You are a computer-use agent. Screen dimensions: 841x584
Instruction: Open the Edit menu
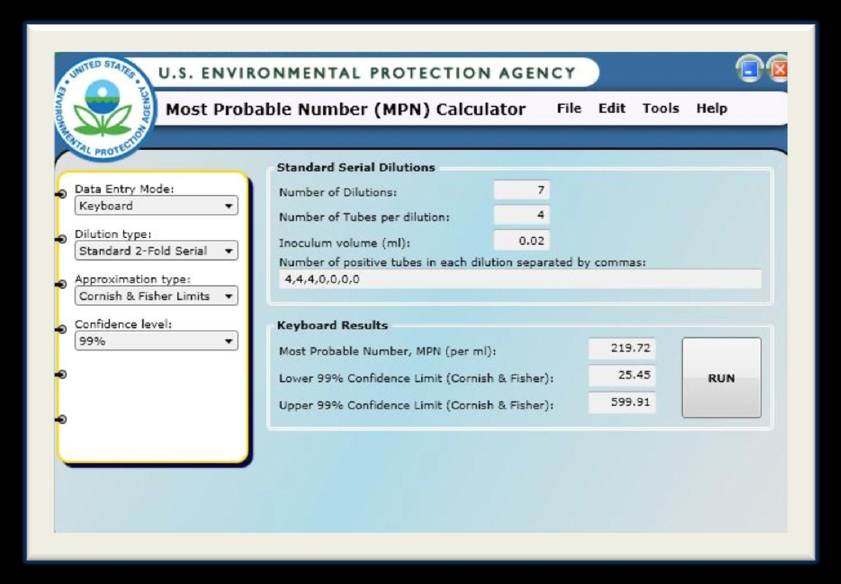pyautogui.click(x=611, y=109)
